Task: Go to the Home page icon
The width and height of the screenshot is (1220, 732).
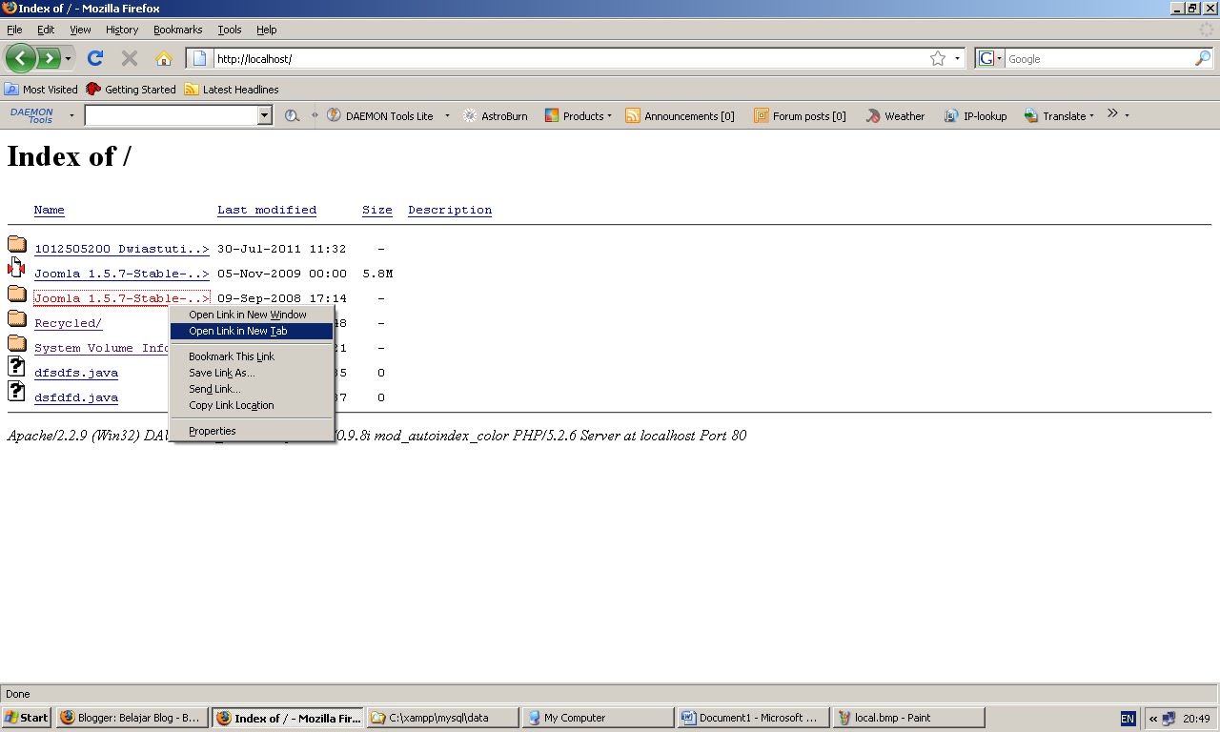Action: point(164,58)
